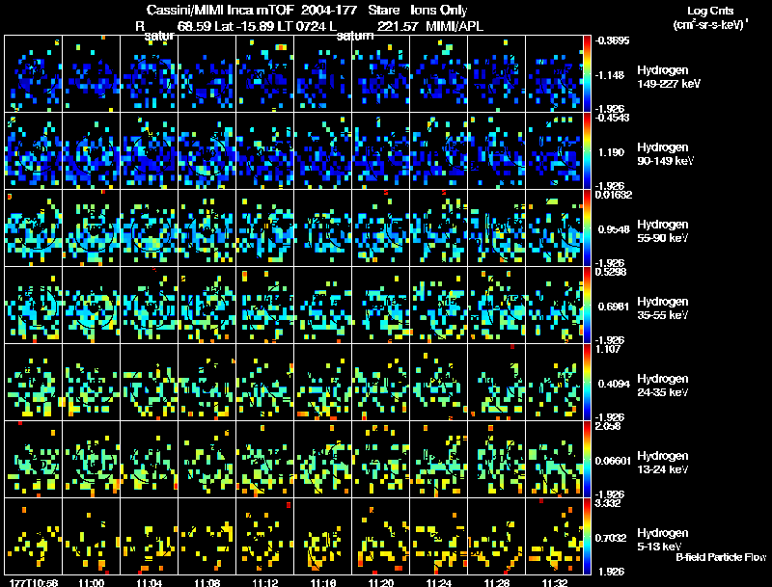Click the '-0.3695' color scale maximum
Image resolution: width=772 pixels, height=587 pixels.
tap(612, 40)
